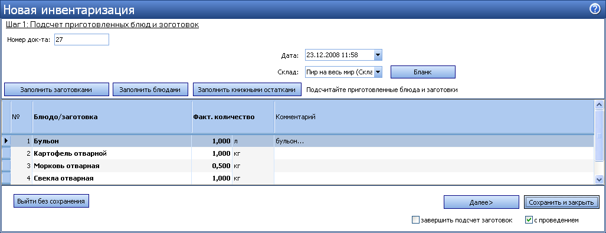This screenshot has height=233, width=606.
Task: Sort by the № column header
Action: point(21,117)
